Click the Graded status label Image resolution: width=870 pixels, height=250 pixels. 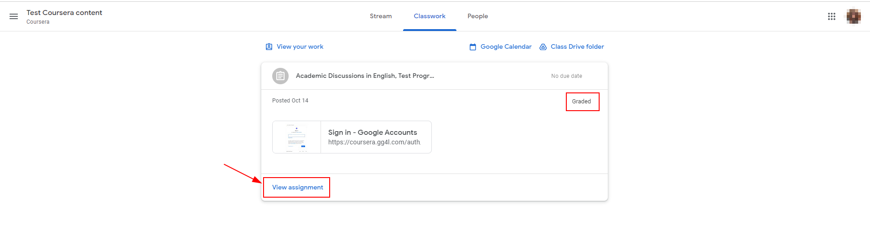pyautogui.click(x=581, y=102)
